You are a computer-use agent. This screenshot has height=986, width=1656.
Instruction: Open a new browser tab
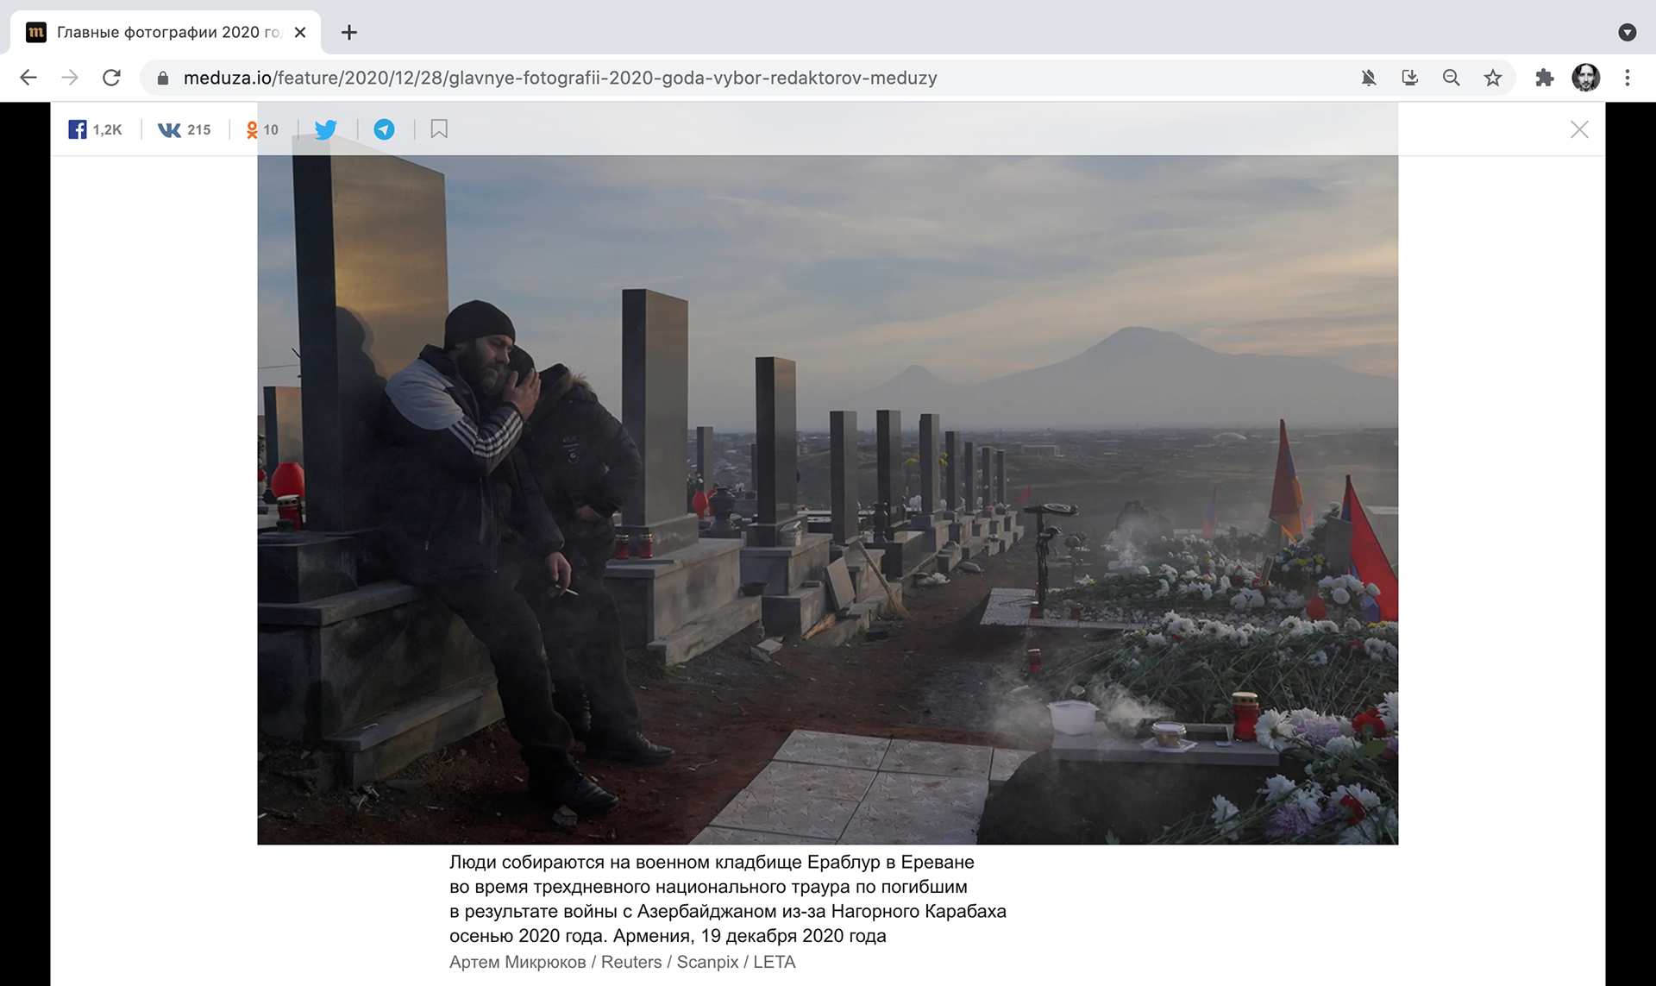tap(348, 33)
